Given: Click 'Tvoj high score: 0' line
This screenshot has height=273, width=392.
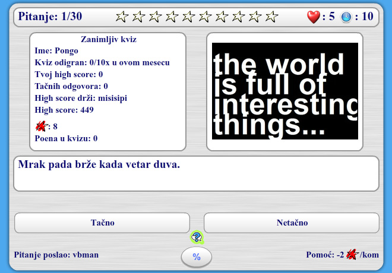Looking at the screenshot, I should pyautogui.click(x=69, y=74).
